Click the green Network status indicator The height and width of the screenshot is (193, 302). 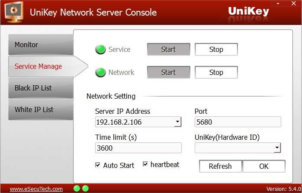pos(100,73)
